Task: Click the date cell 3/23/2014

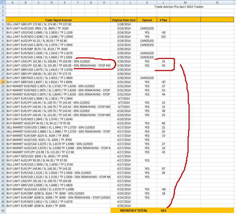Action: [x=124, y=45]
